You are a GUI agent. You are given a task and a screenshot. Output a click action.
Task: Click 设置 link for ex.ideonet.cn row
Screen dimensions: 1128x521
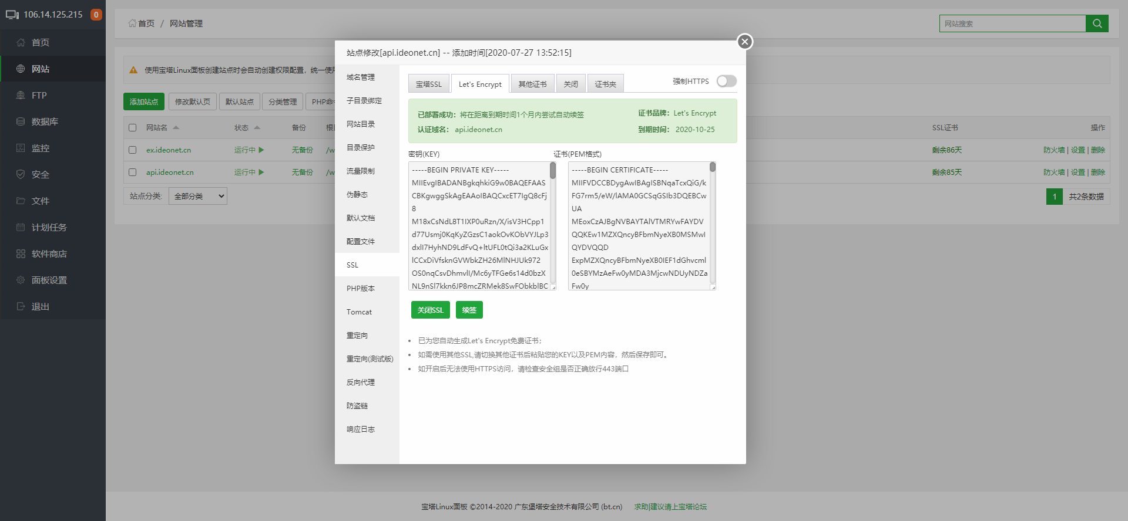click(x=1078, y=150)
